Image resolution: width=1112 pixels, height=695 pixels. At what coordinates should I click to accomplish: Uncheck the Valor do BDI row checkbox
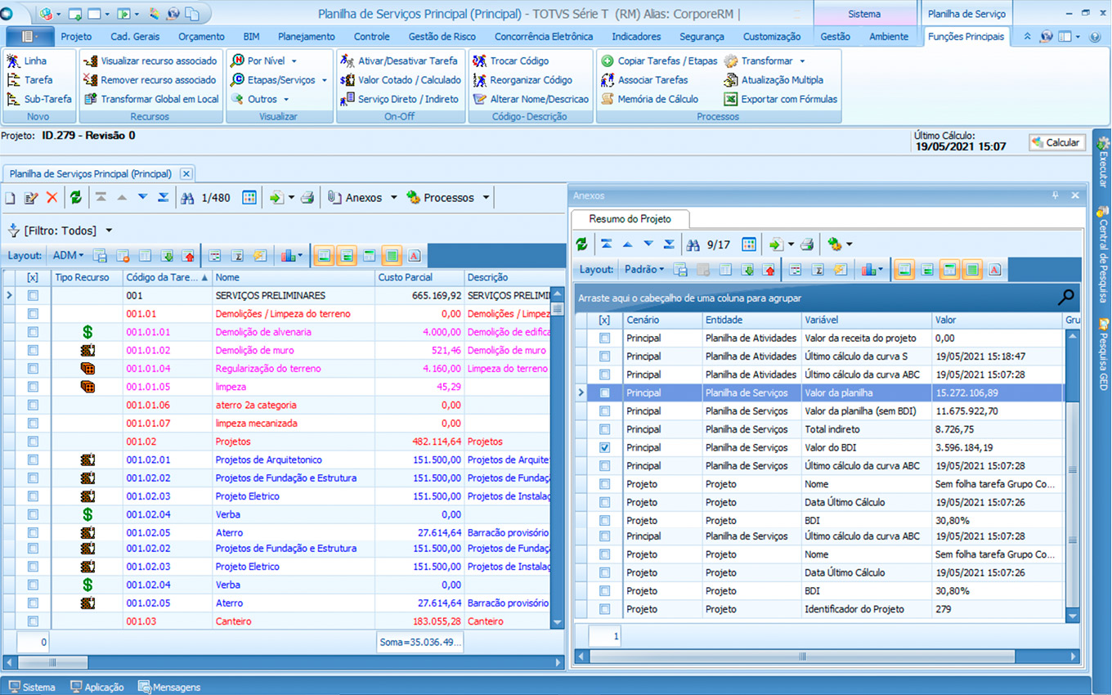(x=604, y=447)
